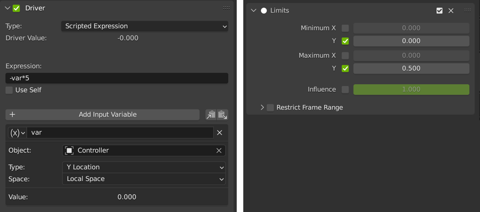Open the Scripted Expression type dropdown
The image size is (480, 212).
click(x=144, y=26)
